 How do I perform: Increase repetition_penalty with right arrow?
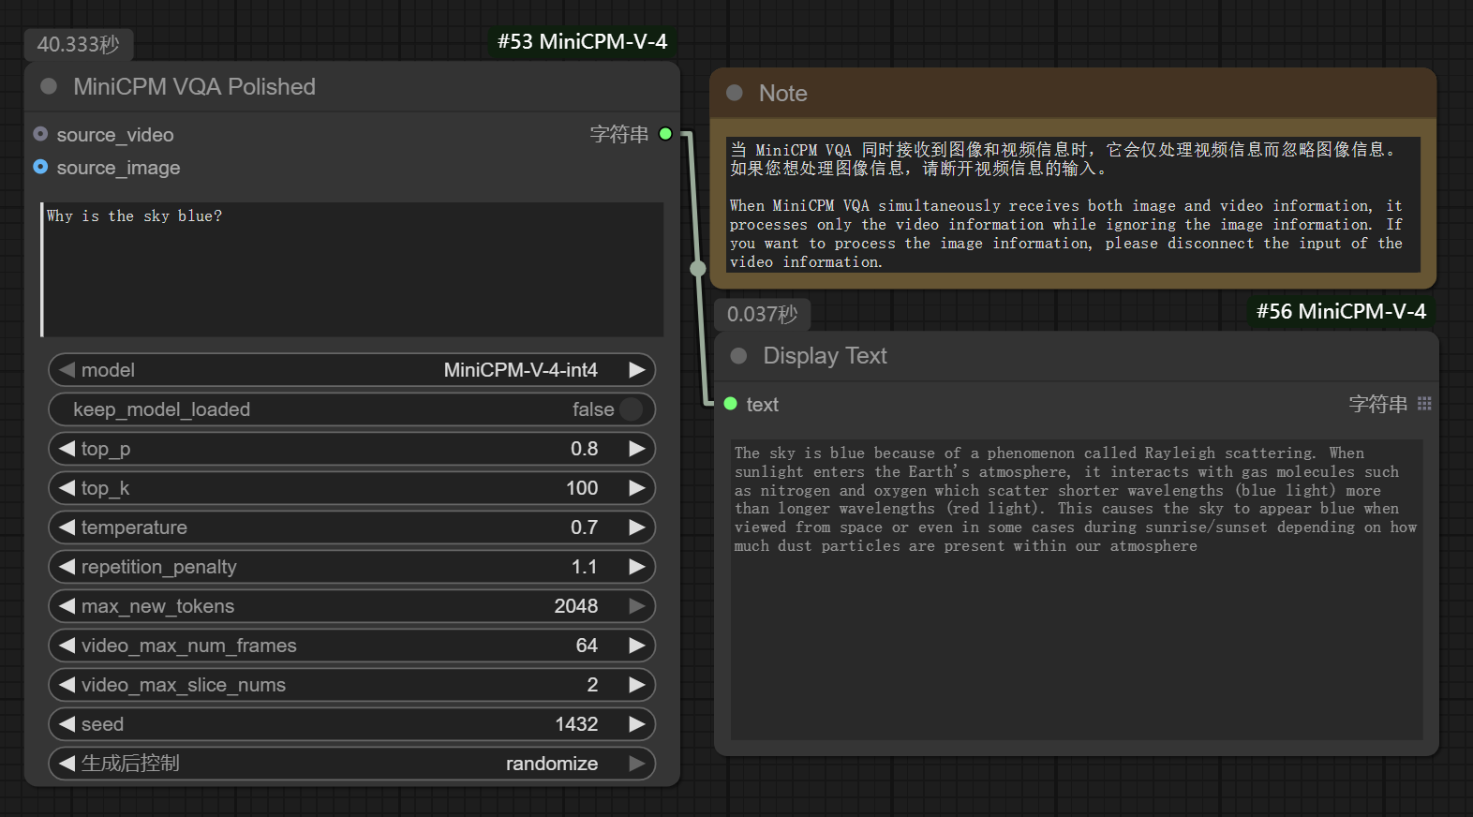point(637,567)
